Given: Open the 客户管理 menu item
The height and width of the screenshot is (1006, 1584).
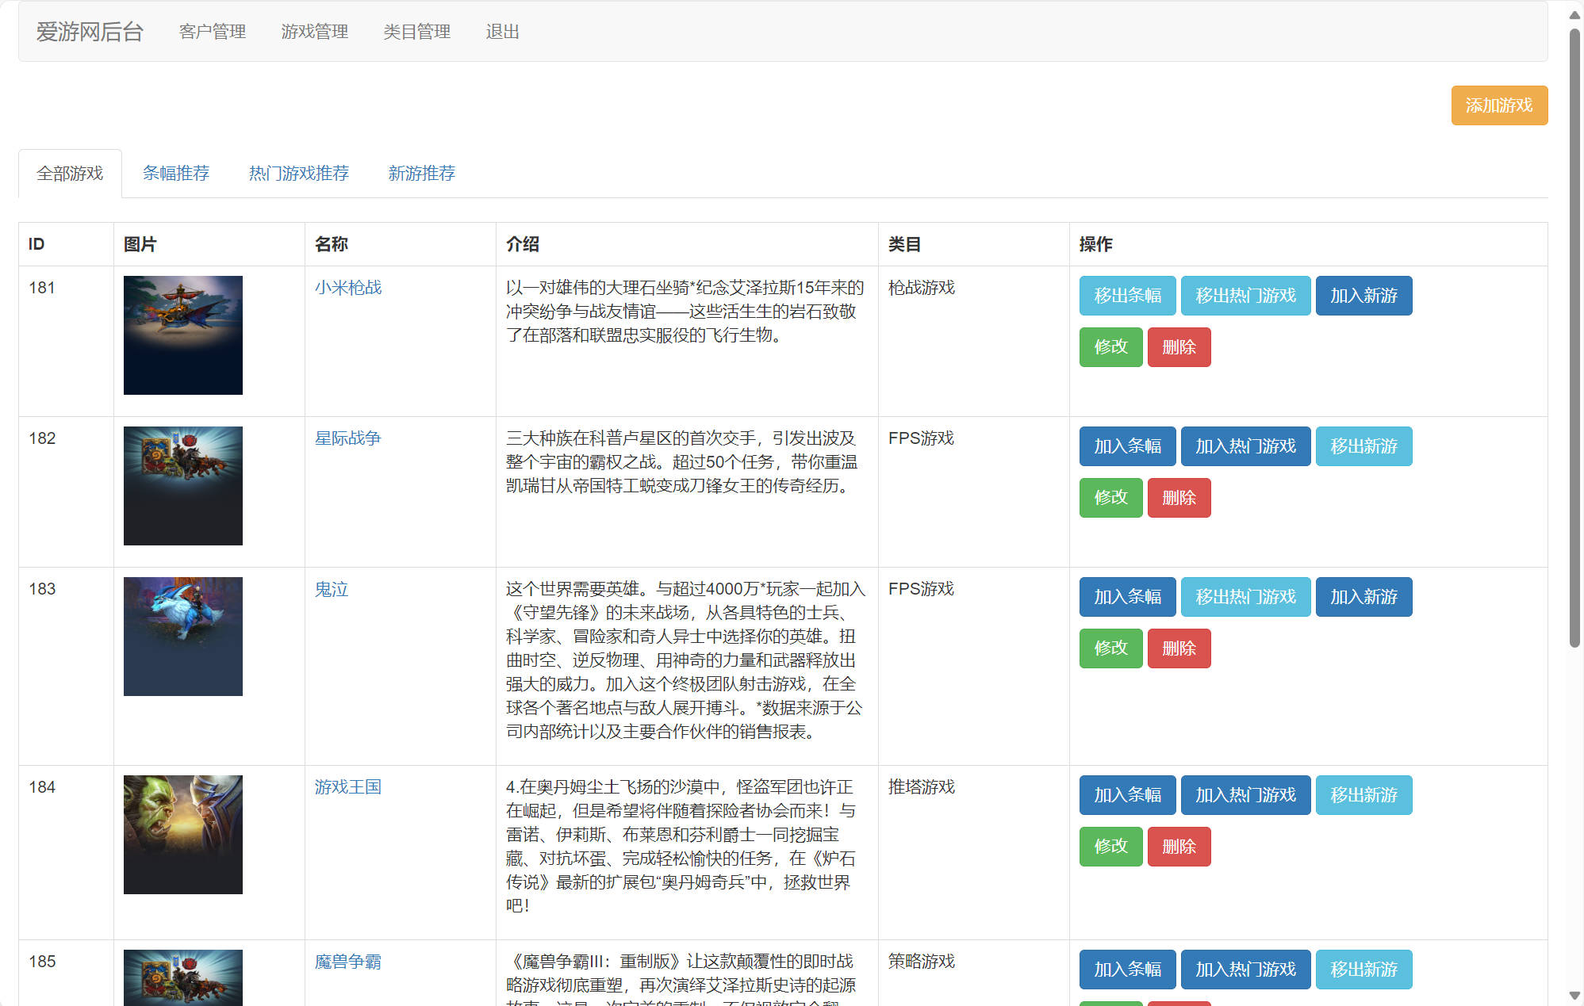Looking at the screenshot, I should click(212, 31).
